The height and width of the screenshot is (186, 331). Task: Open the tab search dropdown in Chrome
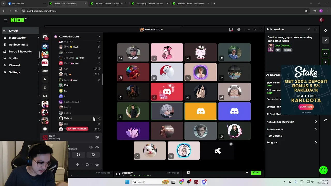(x=3, y=4)
